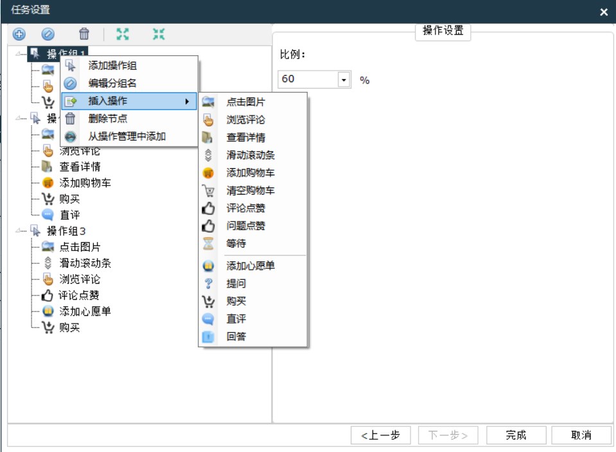This screenshot has width=616, height=452.
Task: Click the 完成 button
Action: click(x=516, y=435)
